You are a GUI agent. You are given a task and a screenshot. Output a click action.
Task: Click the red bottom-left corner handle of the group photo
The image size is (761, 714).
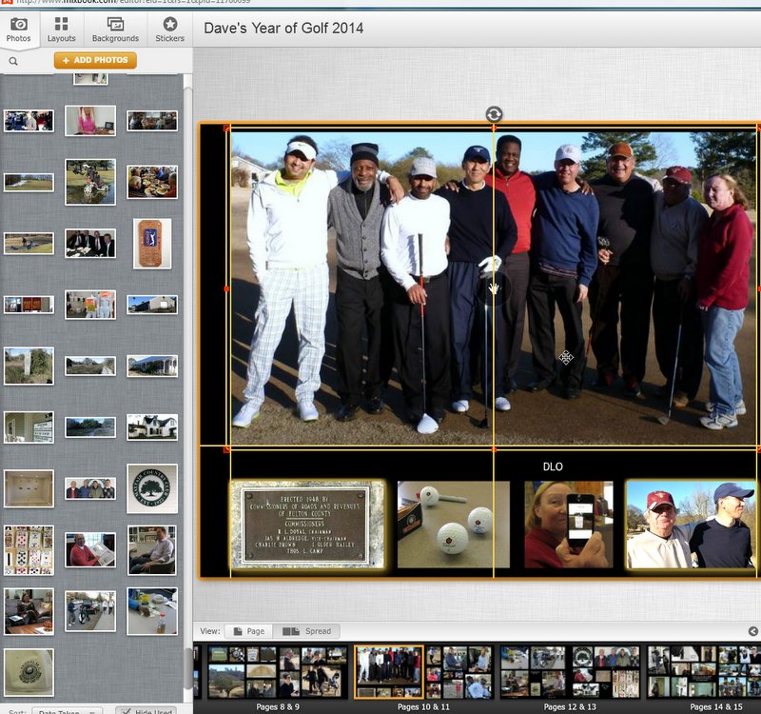(x=226, y=449)
